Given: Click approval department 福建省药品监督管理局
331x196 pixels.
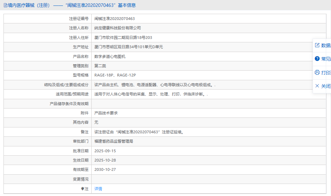Looking at the screenshot, I should 113,141.
